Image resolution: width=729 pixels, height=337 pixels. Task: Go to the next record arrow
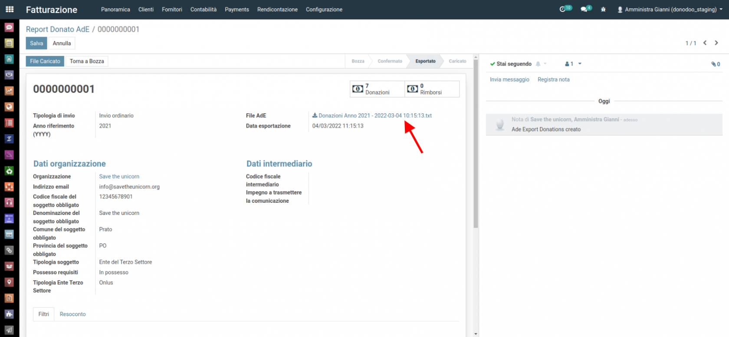point(716,43)
